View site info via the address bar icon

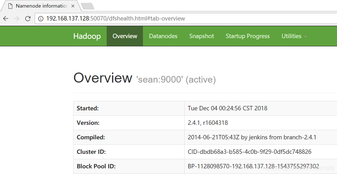(41, 19)
